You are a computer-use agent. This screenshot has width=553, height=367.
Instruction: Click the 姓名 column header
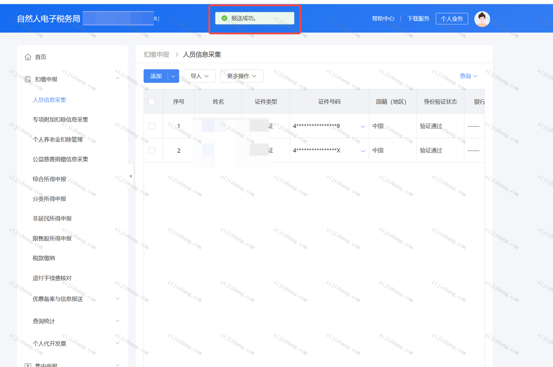[x=218, y=102]
